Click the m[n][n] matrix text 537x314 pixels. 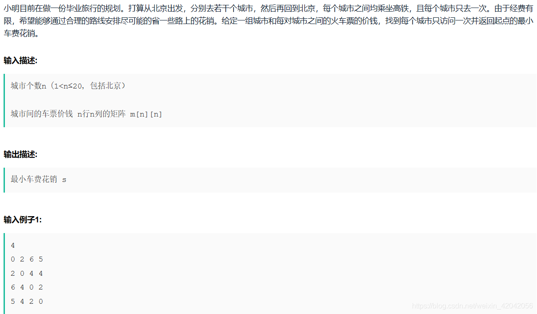tap(146, 114)
